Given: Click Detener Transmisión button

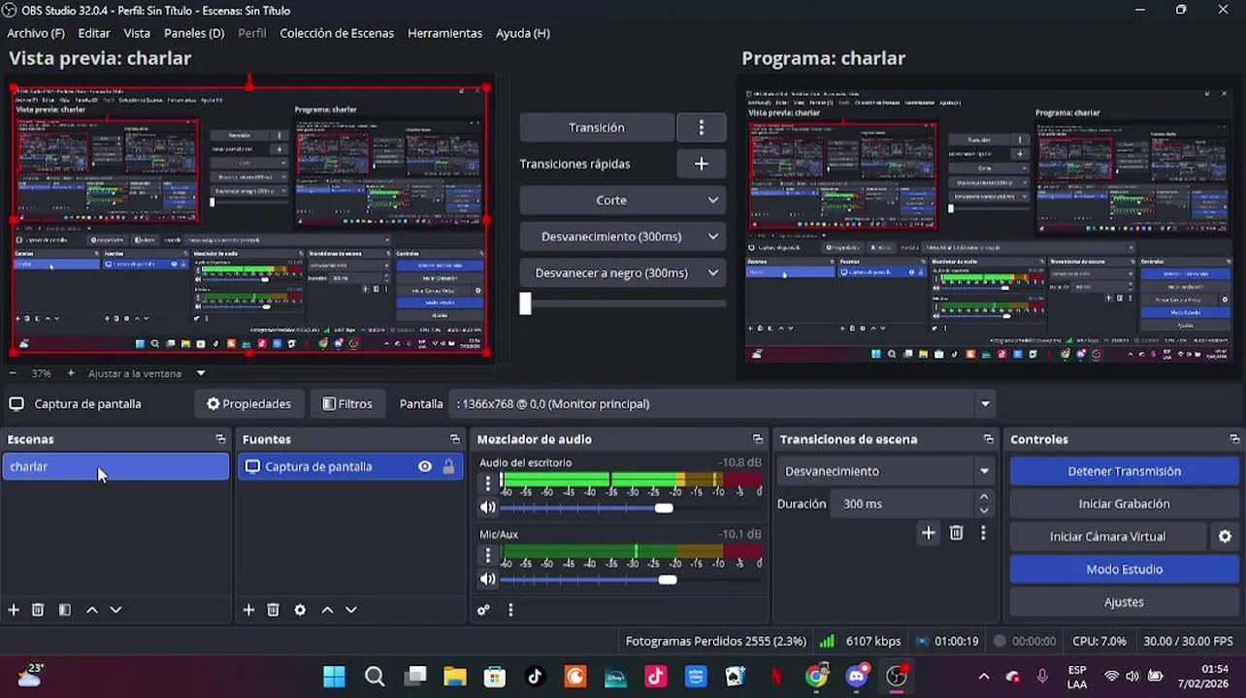Looking at the screenshot, I should (1124, 471).
